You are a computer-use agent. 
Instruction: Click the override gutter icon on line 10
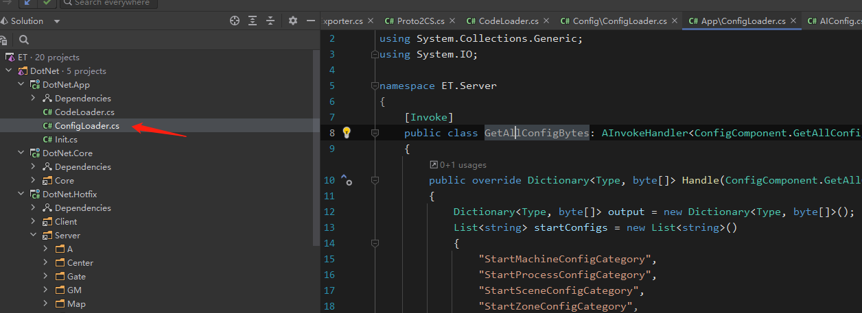(x=347, y=180)
